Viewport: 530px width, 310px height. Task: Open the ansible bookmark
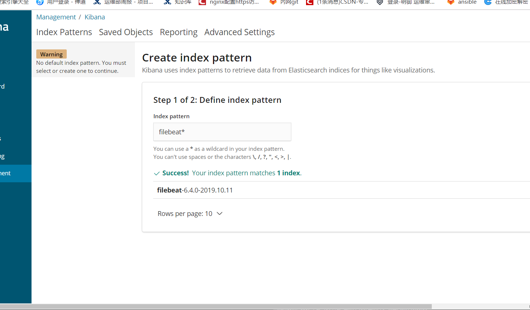coord(462,2)
